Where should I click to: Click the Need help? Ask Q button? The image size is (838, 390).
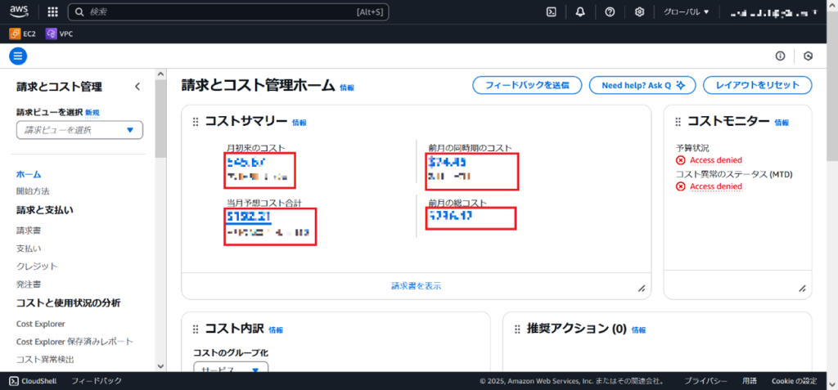642,85
